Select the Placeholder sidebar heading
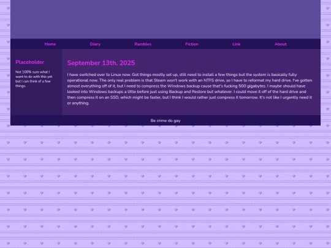 (30, 62)
